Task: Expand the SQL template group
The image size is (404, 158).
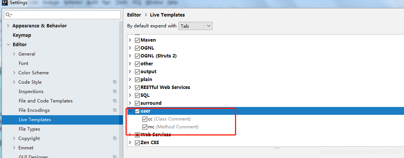Action: [130, 95]
